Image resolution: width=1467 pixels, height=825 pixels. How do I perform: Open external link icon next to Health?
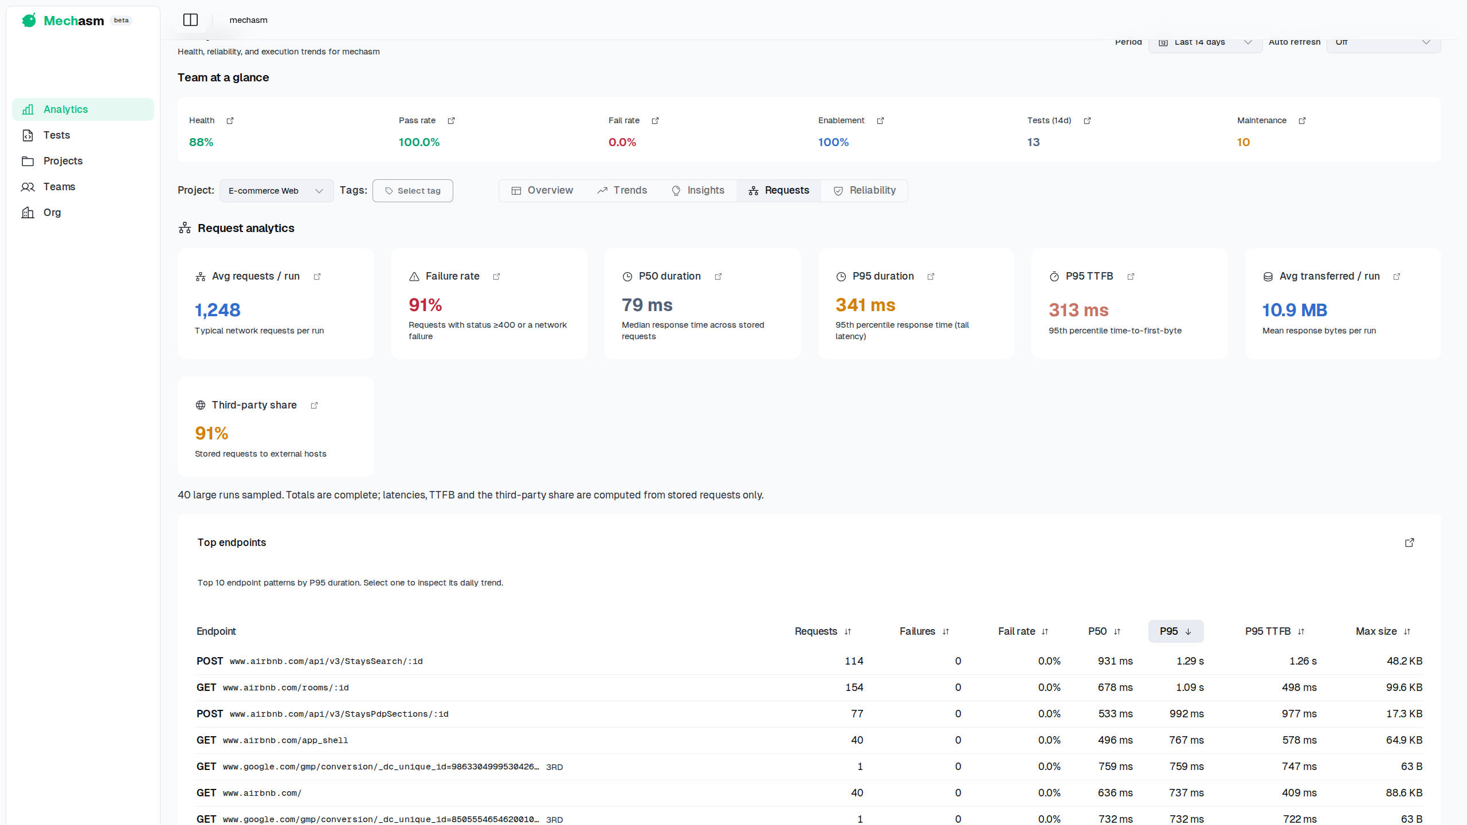(230, 120)
